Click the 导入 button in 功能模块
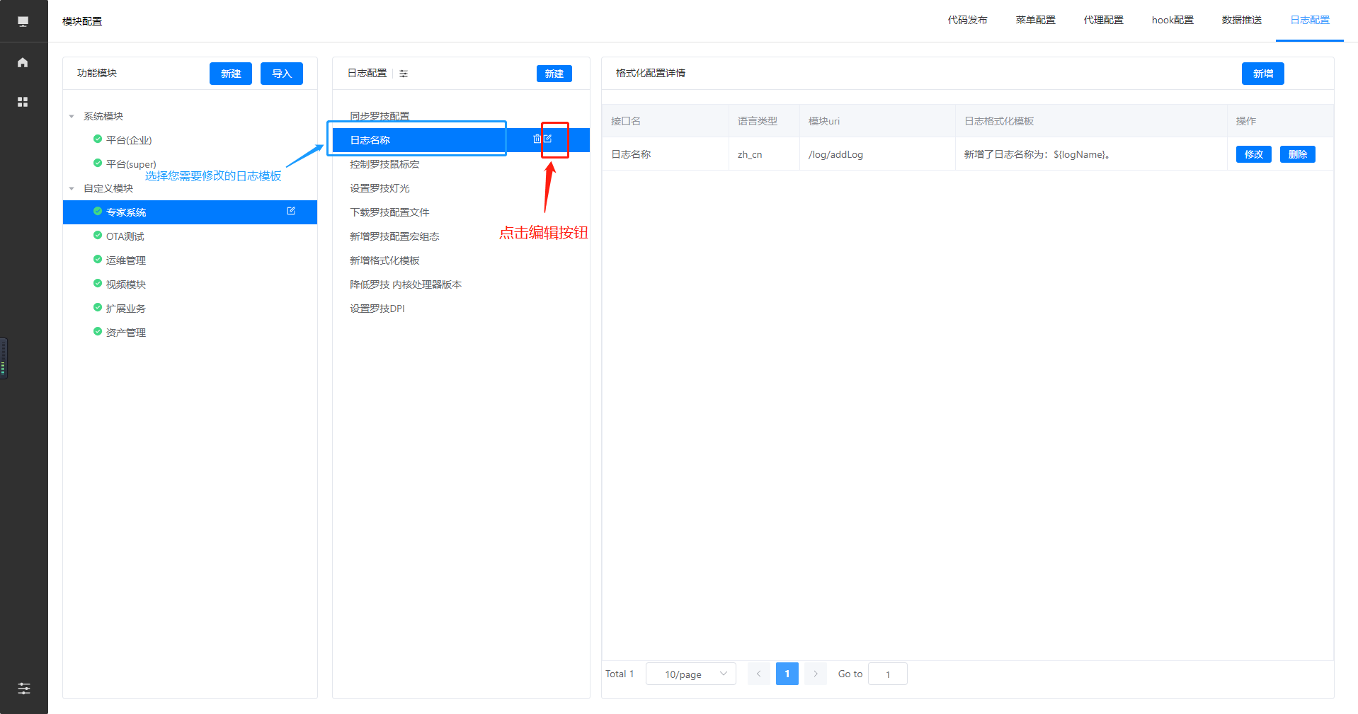Viewport: 1358px width, 714px height. click(281, 74)
